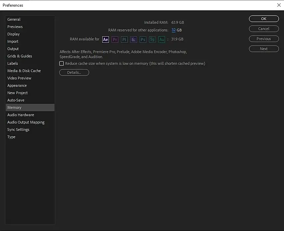This screenshot has width=284, height=231.
Task: Enable Reduce cache size when memory low
Action: 61,63
